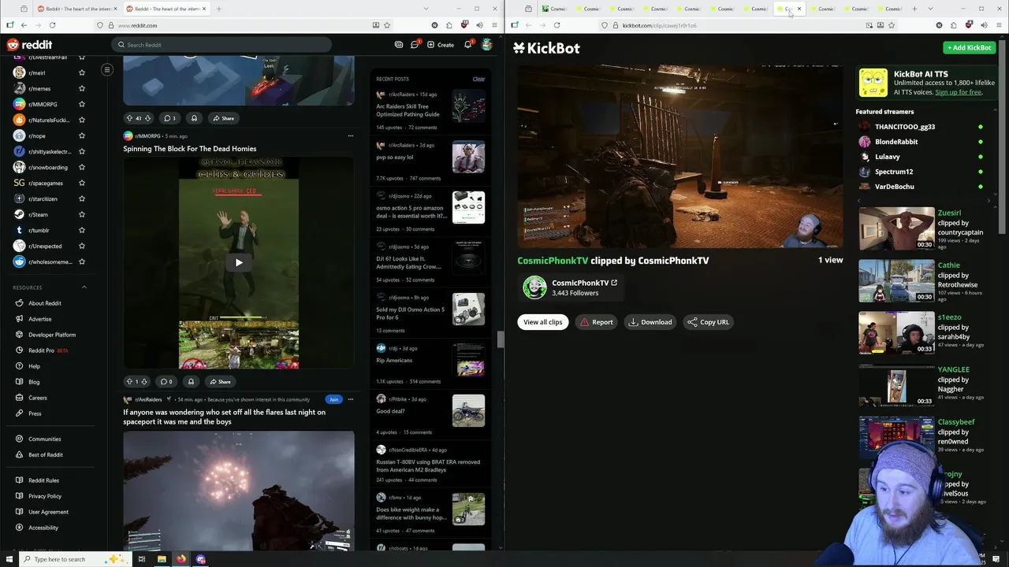The width and height of the screenshot is (1009, 567).
Task: Favorite r/memes with its star
Action: pyautogui.click(x=81, y=89)
